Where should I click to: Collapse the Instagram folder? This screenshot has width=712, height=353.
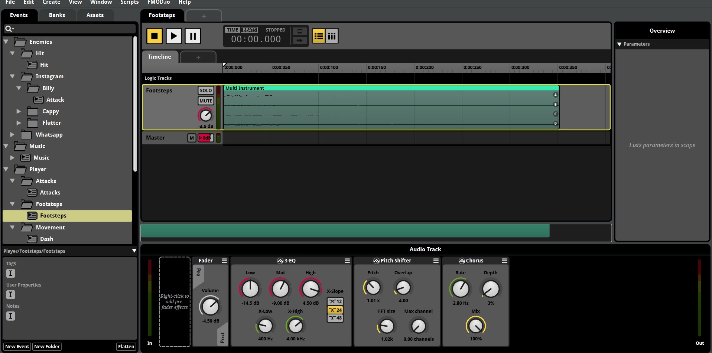pos(12,76)
